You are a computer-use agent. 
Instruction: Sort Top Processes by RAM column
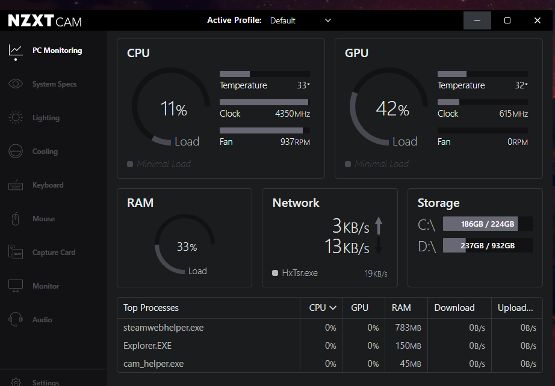401,308
